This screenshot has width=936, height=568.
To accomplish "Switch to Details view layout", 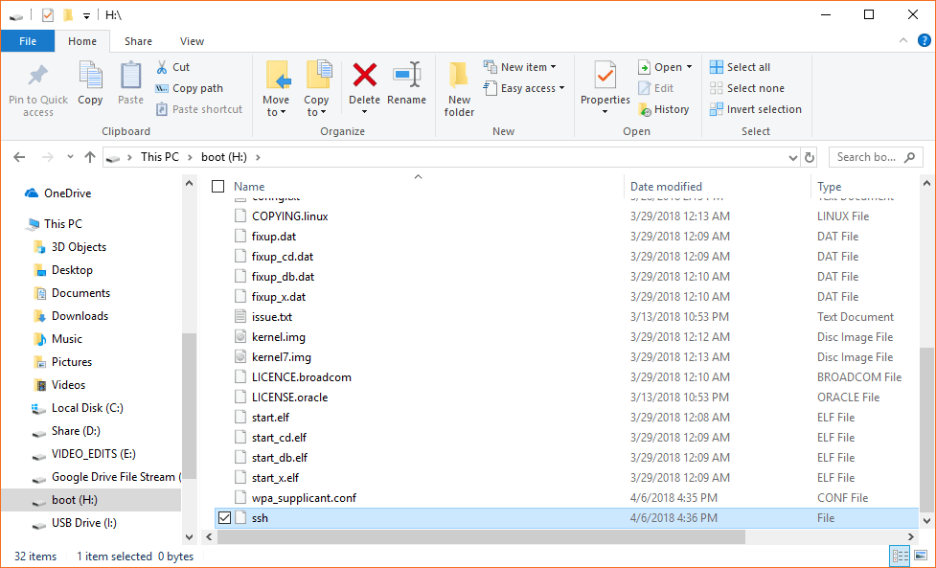I will [901, 557].
